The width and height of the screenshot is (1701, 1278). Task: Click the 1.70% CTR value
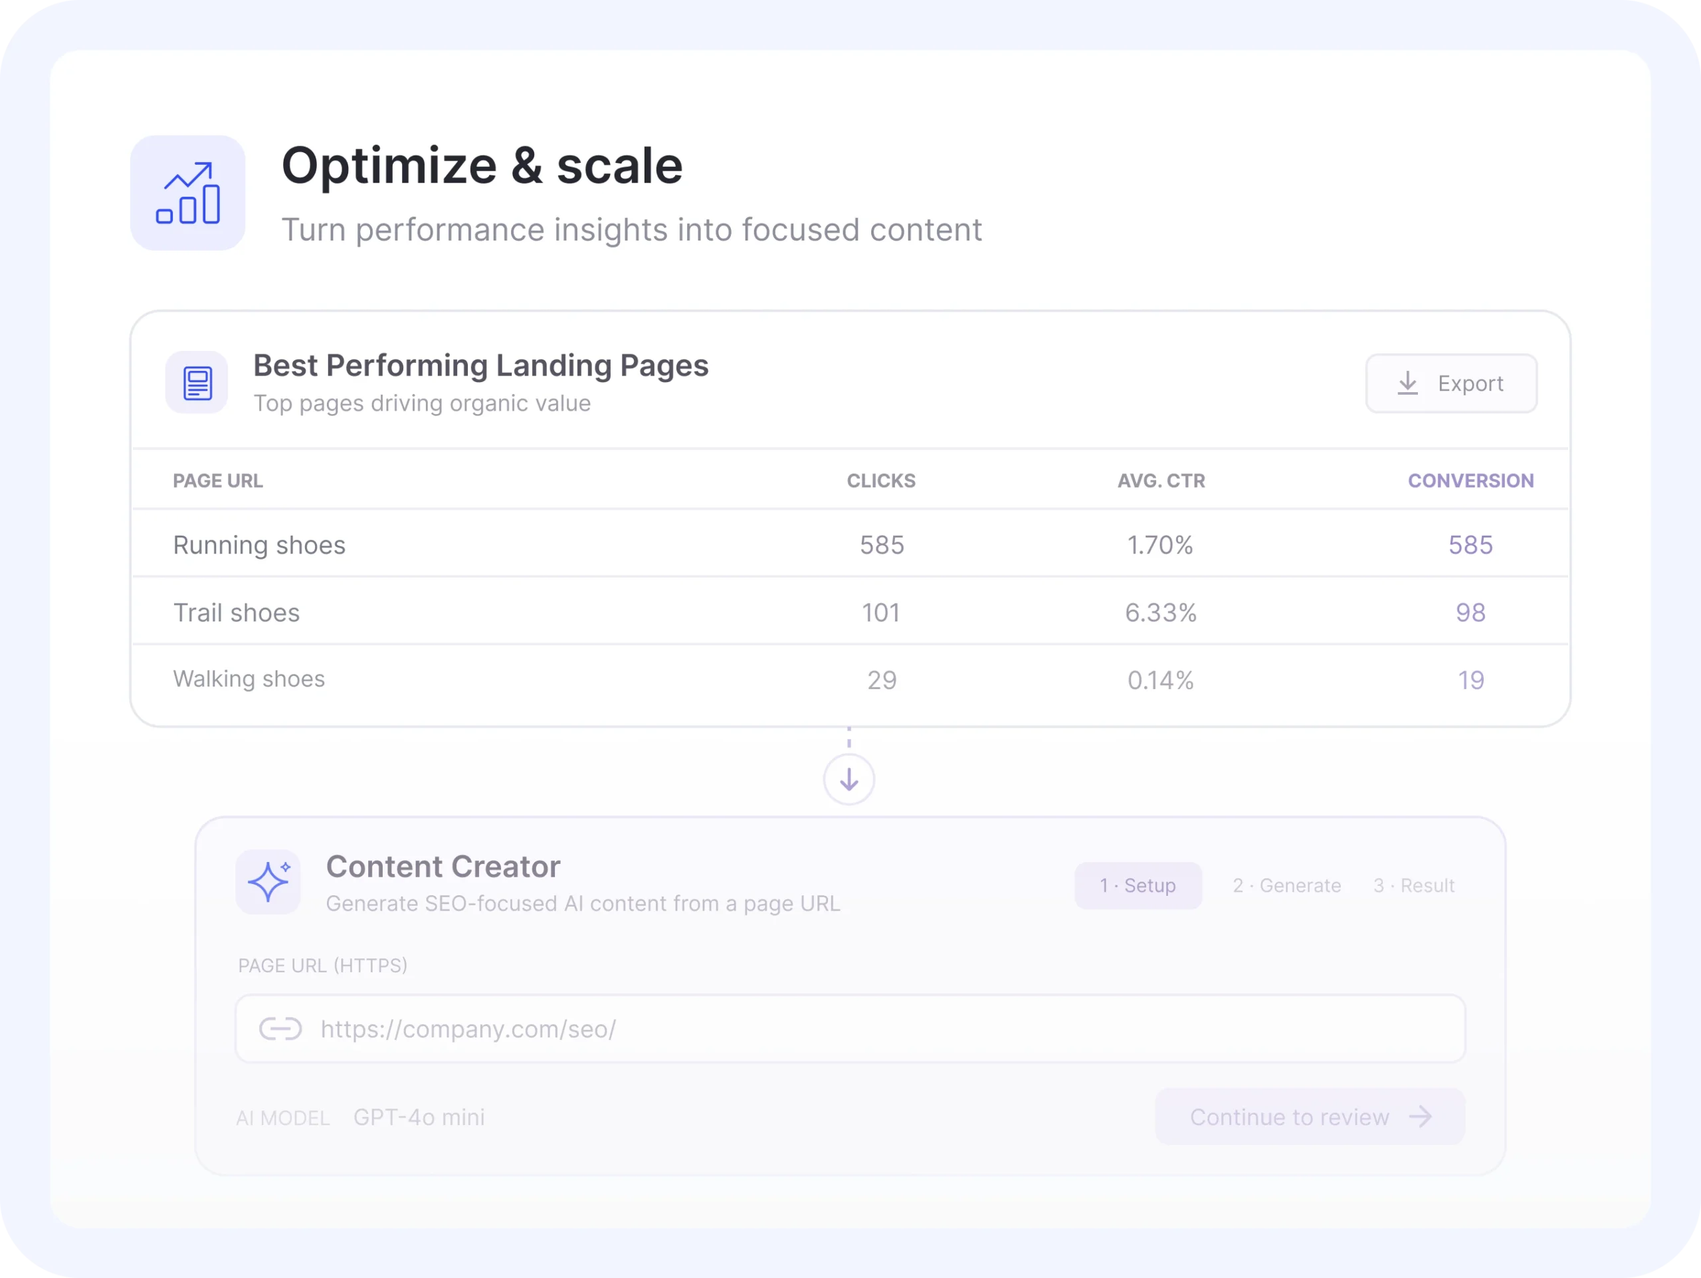tap(1160, 545)
